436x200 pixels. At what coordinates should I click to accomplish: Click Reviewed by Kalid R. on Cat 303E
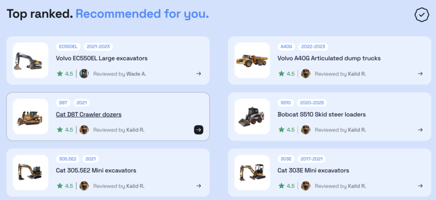click(340, 186)
